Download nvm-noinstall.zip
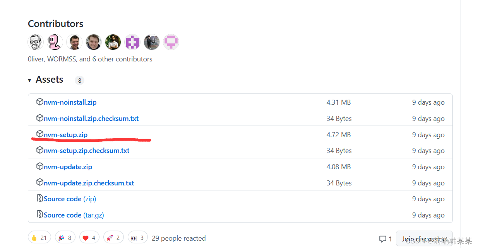This screenshot has width=478, height=248. (70, 102)
